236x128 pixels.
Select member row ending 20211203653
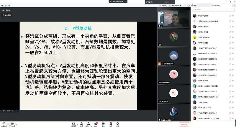213,113
